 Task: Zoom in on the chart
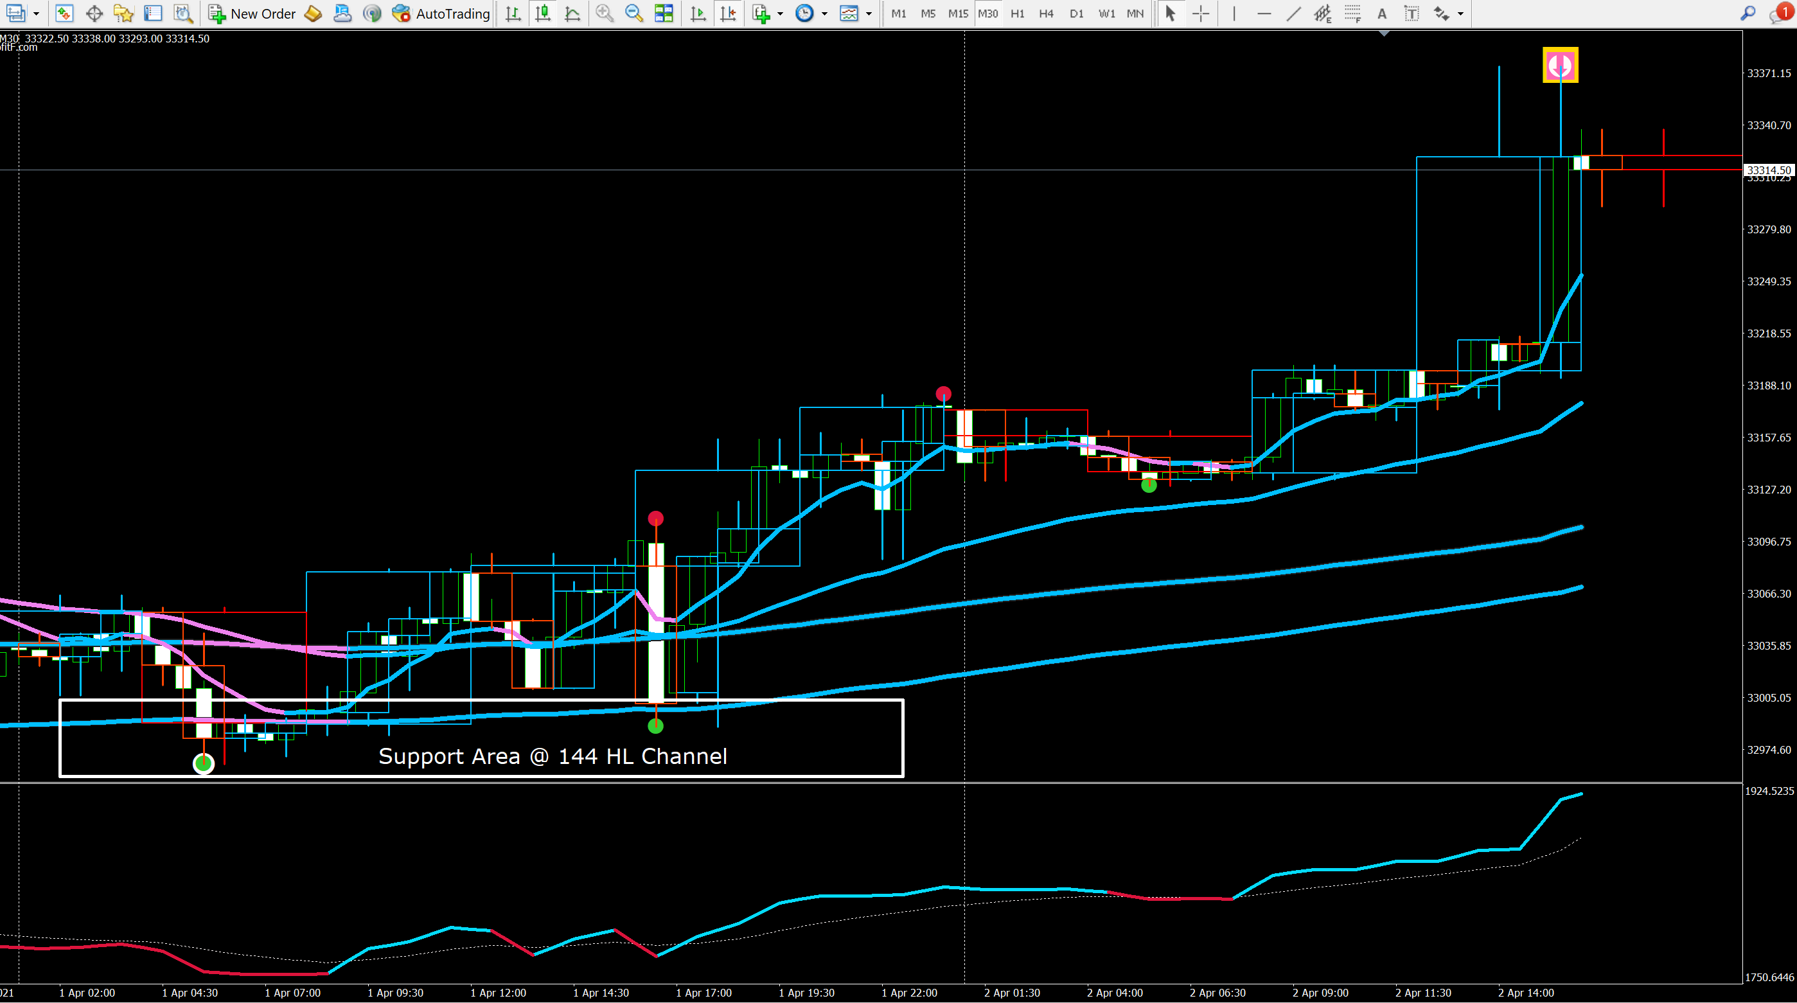pos(605,13)
